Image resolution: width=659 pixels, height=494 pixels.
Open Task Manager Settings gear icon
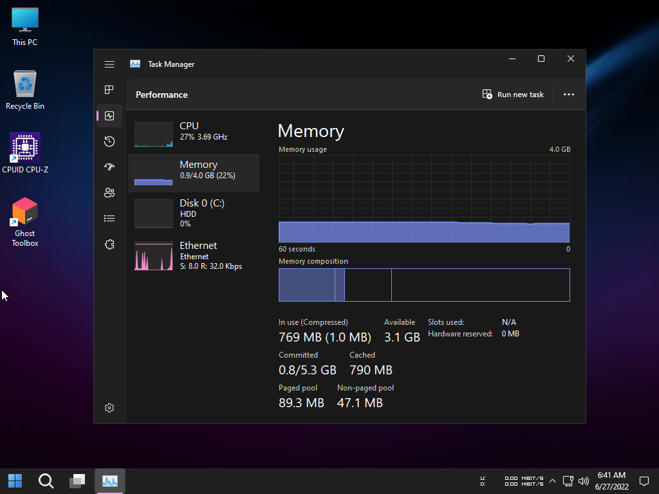pyautogui.click(x=109, y=408)
